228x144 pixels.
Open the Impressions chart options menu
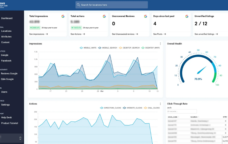point(160,44)
